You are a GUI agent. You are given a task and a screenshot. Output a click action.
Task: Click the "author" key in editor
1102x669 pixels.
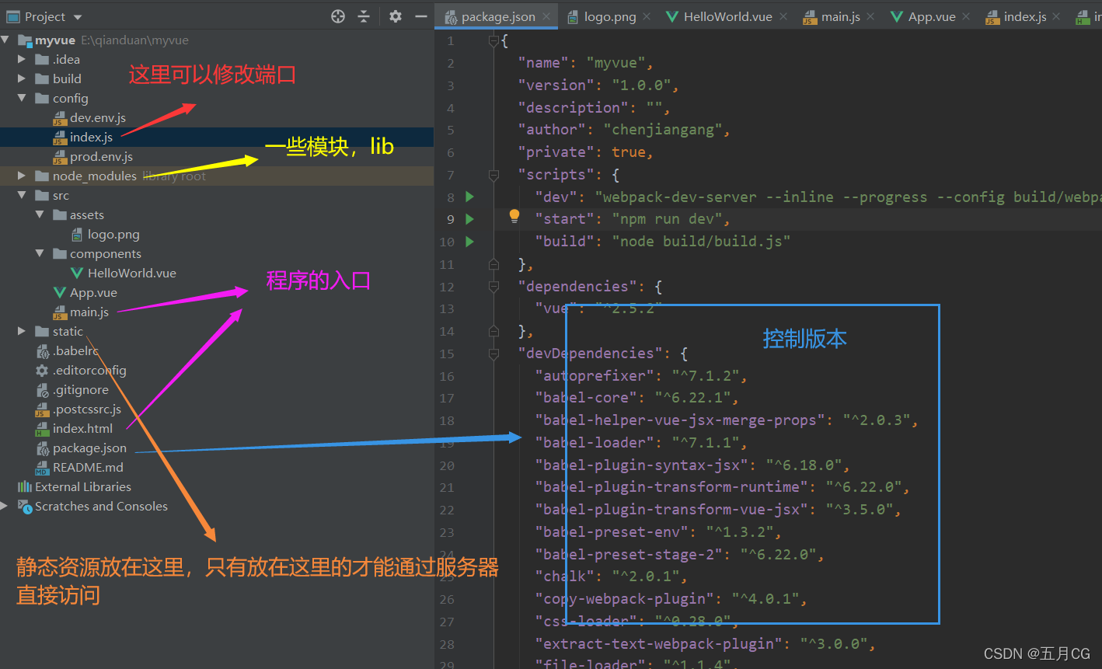point(552,130)
